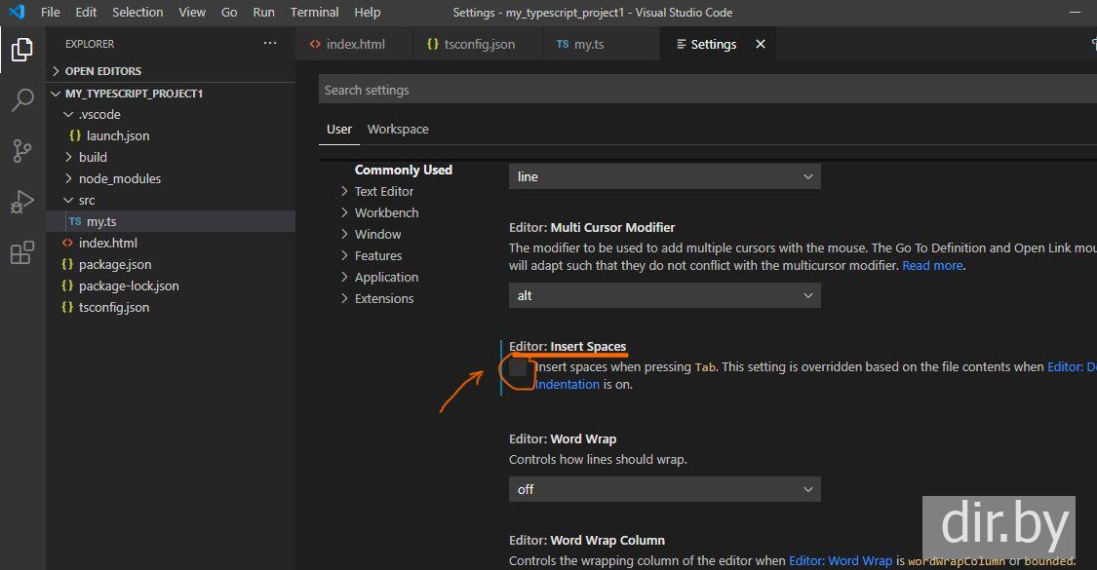Viewport: 1097px width, 570px height.
Task: Click the Editor: Word Wrap link
Action: (x=840, y=560)
